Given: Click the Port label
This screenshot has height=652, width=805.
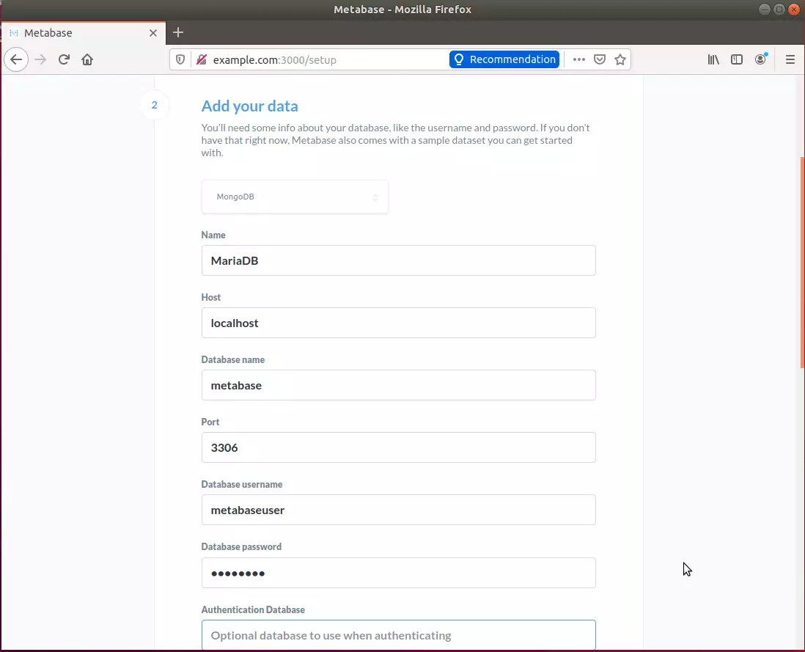Looking at the screenshot, I should click(210, 422).
